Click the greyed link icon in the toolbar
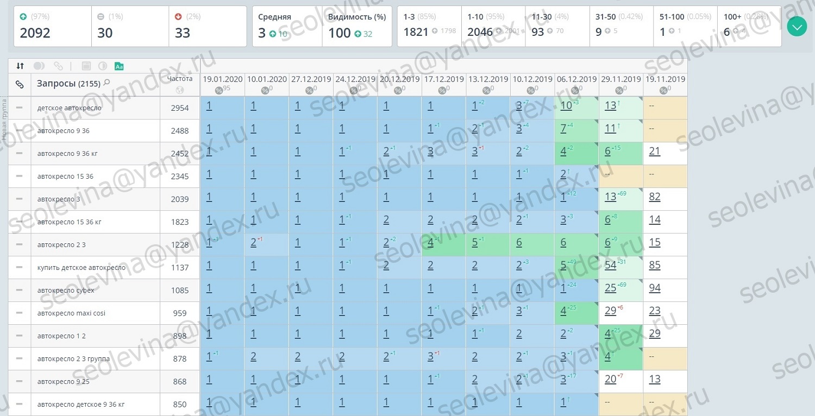The height and width of the screenshot is (416, 815). (58, 66)
